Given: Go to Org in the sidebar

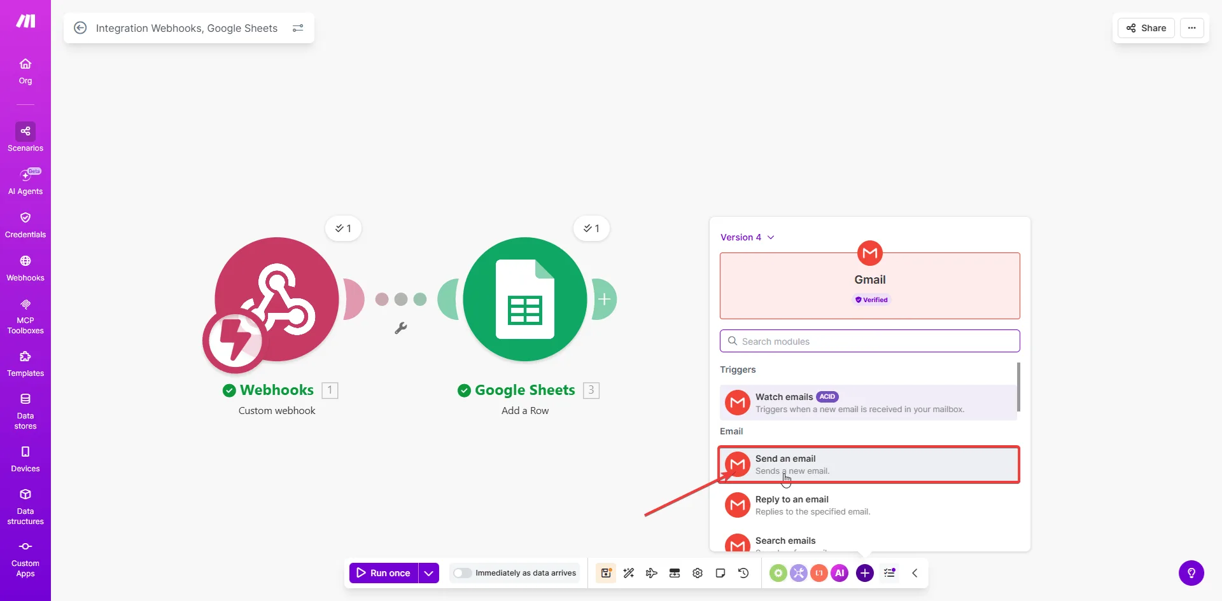Looking at the screenshot, I should [25, 71].
